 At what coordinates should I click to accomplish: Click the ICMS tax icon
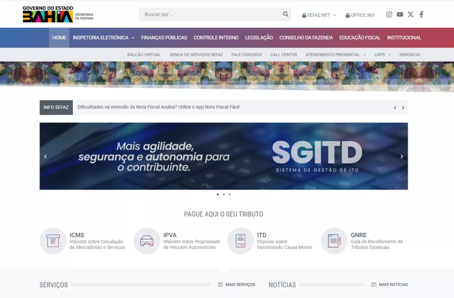click(x=53, y=241)
